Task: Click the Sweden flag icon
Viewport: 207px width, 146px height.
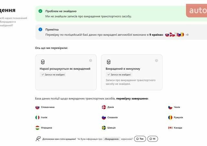Action: (x=104, y=128)
